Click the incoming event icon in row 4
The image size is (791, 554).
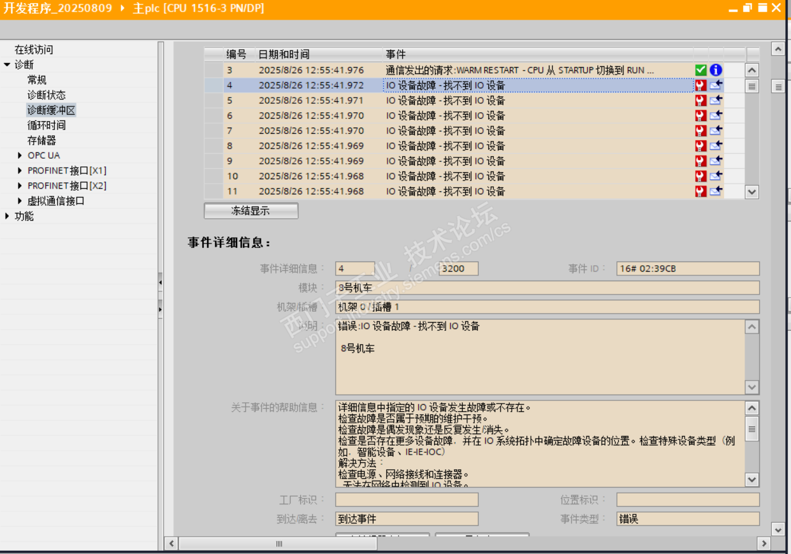coord(716,85)
